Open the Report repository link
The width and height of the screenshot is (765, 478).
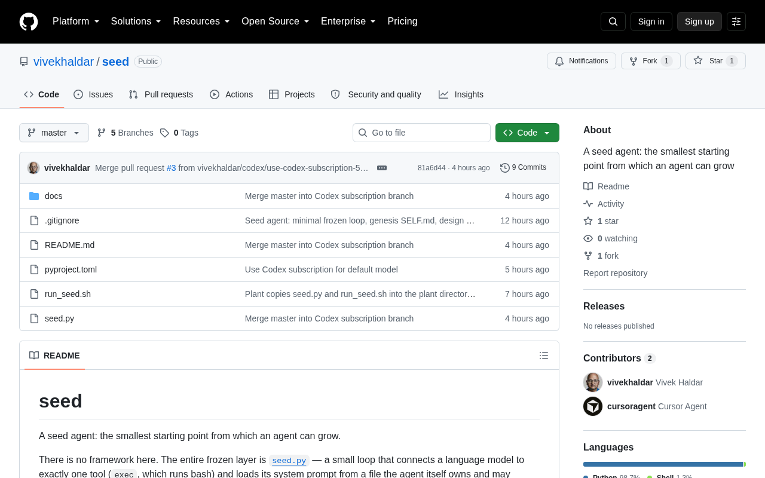[x=616, y=273]
